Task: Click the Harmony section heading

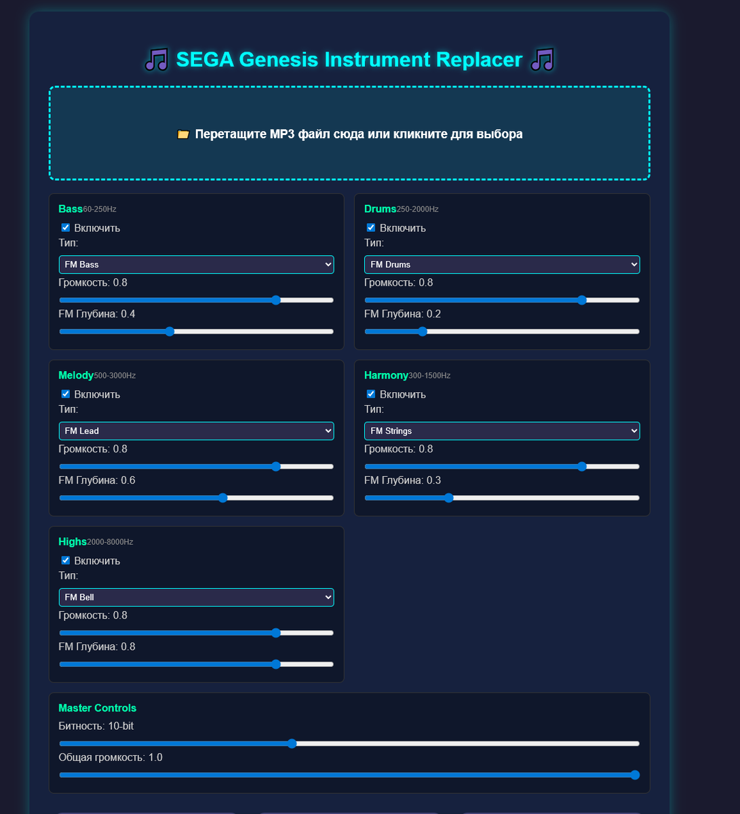Action: (x=386, y=375)
